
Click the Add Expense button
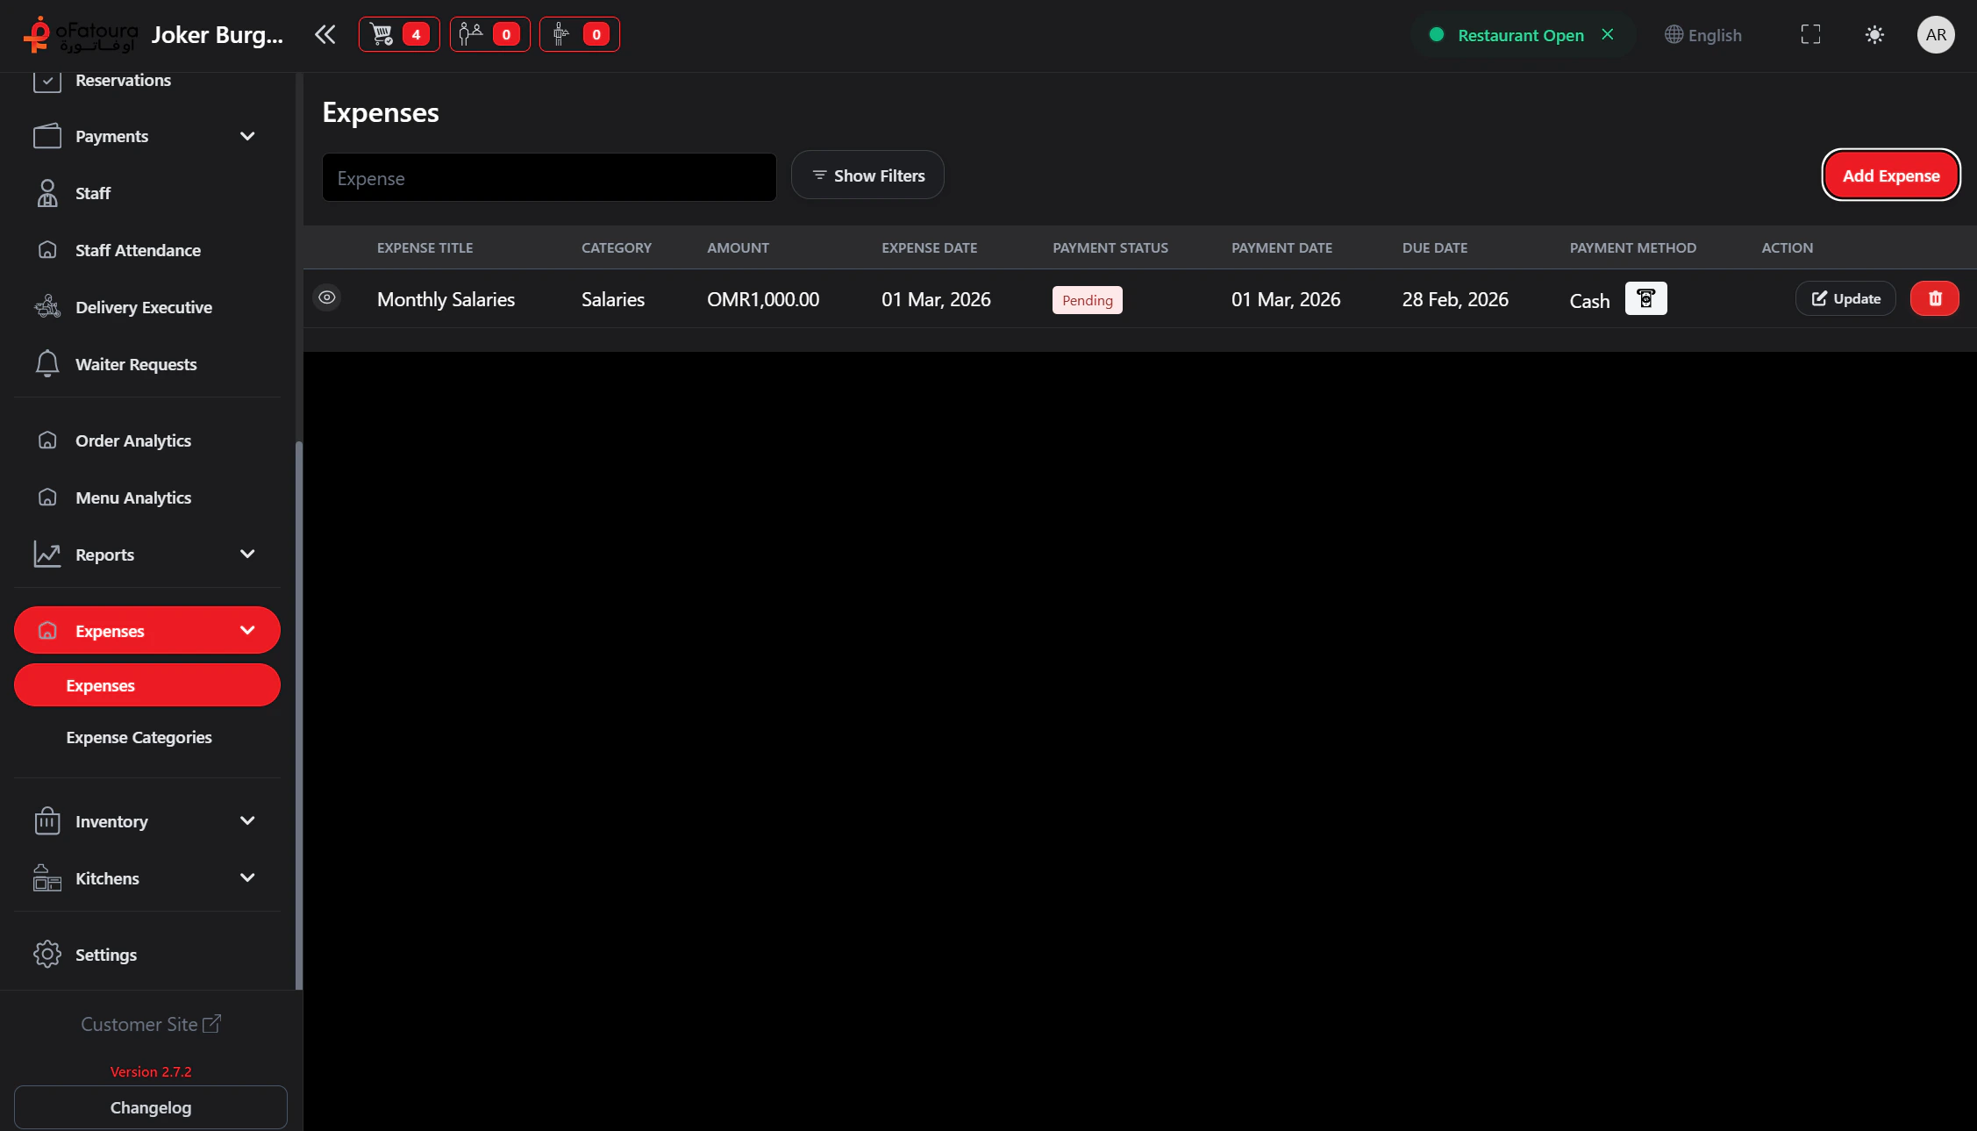pos(1890,175)
